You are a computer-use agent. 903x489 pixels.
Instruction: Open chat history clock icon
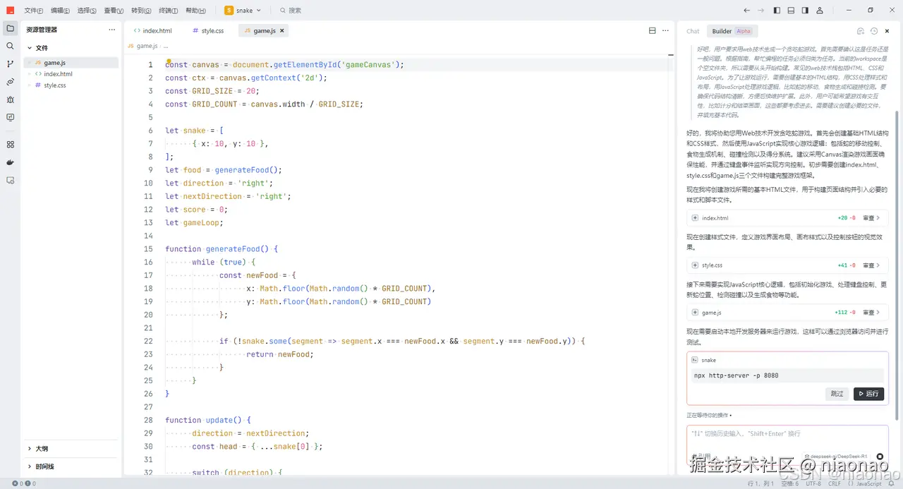click(x=874, y=31)
